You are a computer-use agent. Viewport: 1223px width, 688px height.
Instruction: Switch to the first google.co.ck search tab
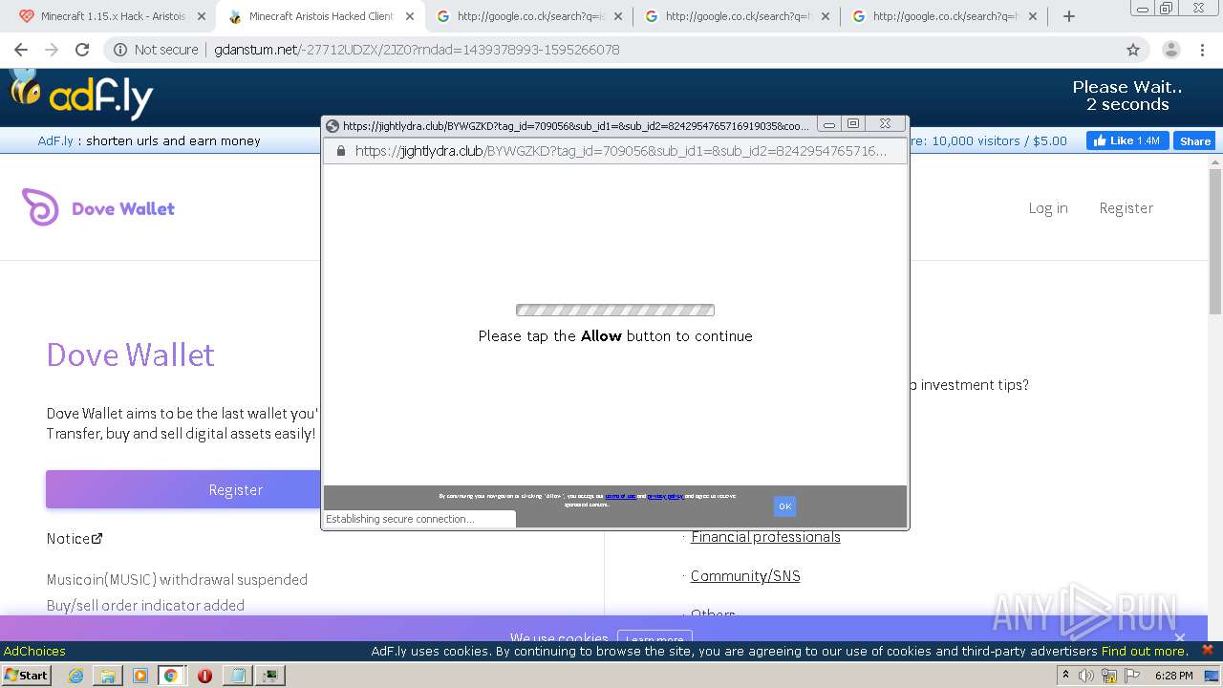528,16
